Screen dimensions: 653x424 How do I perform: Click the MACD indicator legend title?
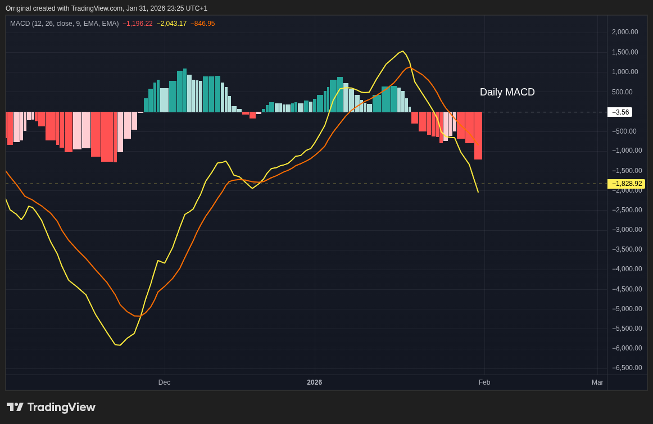(x=64, y=24)
